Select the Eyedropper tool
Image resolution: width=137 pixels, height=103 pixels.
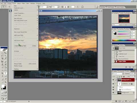click(x=5, y=79)
